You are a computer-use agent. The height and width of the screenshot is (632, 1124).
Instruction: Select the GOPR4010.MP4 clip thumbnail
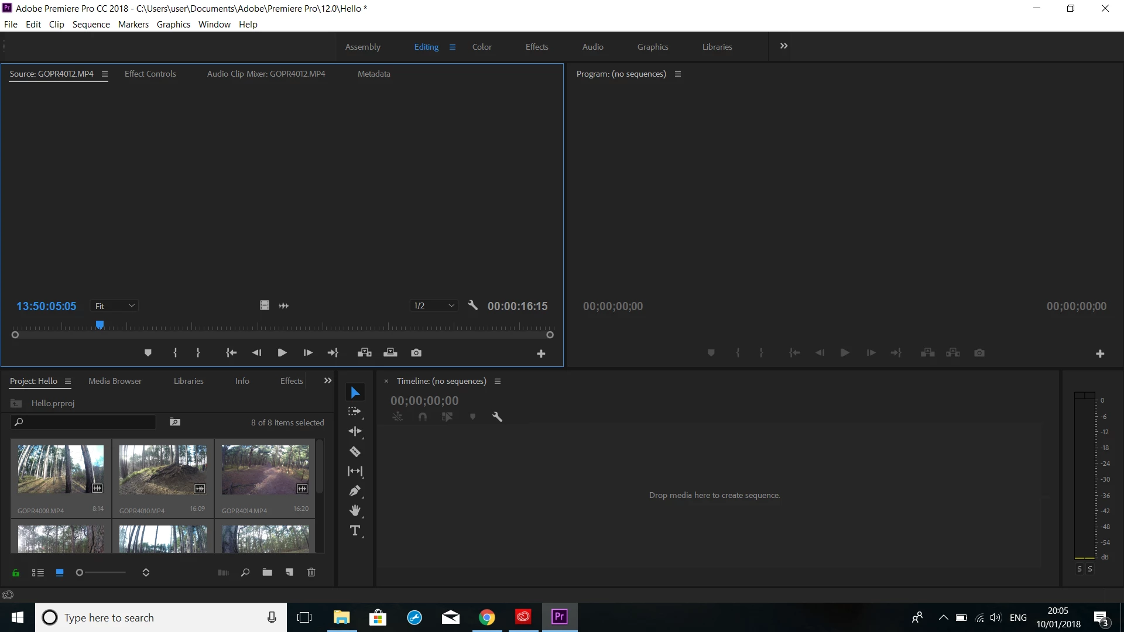click(x=163, y=470)
